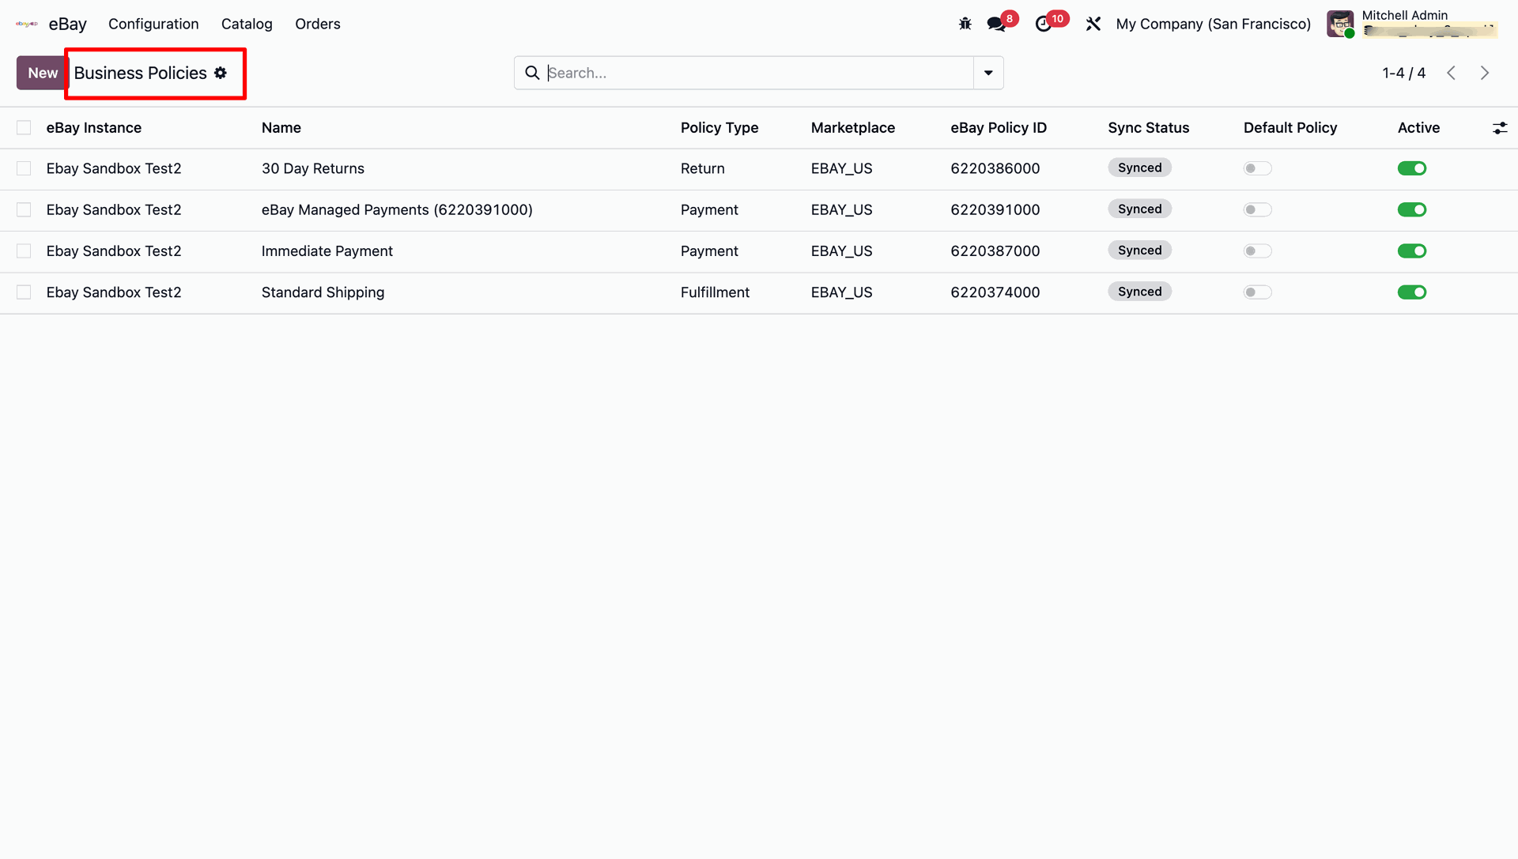Image resolution: width=1518 pixels, height=859 pixels.
Task: Open the Catalog menu
Action: 247,24
